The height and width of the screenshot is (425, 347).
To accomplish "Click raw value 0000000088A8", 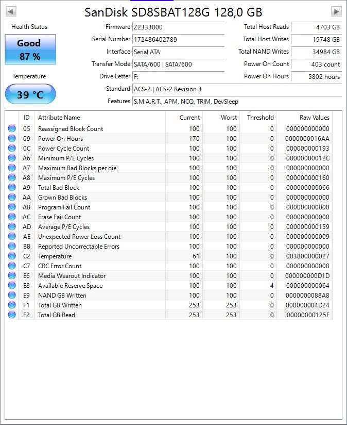I will (x=307, y=296).
